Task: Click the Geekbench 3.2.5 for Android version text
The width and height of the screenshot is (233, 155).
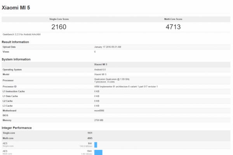Action: coord(21,34)
